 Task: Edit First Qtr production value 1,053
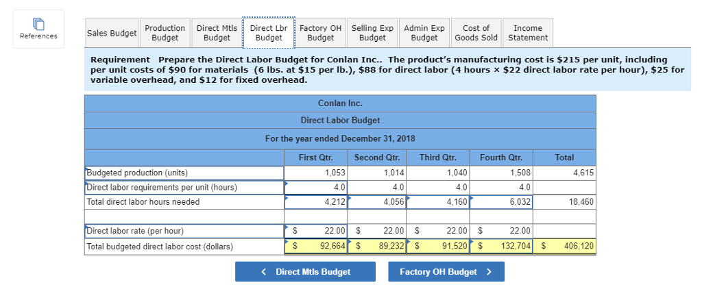[315, 173]
